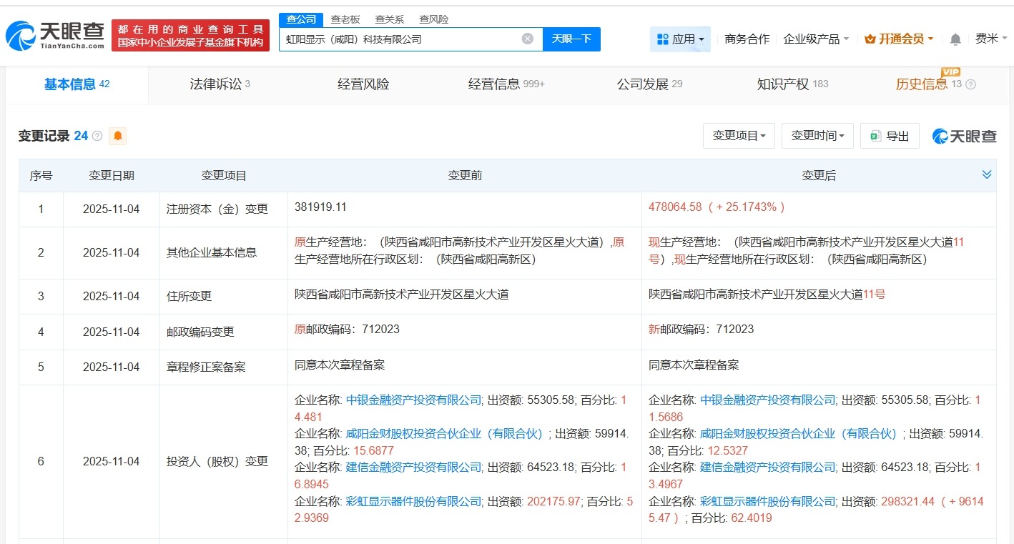The height and width of the screenshot is (544, 1014).
Task: Click the Tianyancha logo beside the 导出 button
Action: coord(963,136)
